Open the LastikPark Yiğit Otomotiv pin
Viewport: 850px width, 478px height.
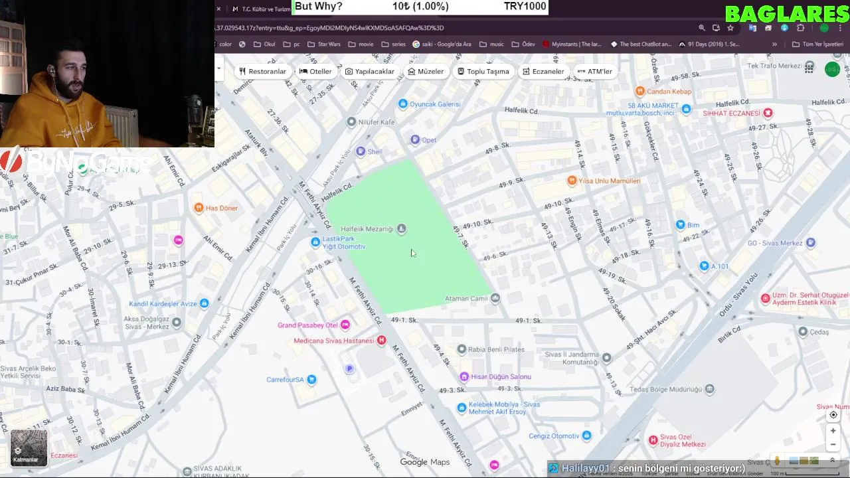[315, 242]
